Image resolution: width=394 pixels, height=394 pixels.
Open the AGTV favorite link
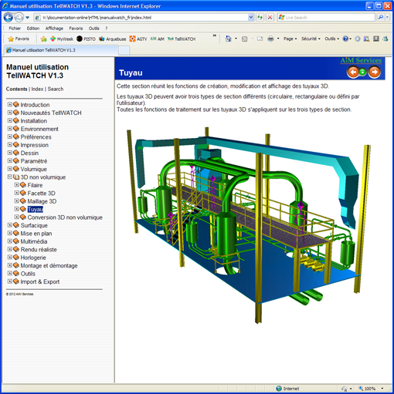138,39
